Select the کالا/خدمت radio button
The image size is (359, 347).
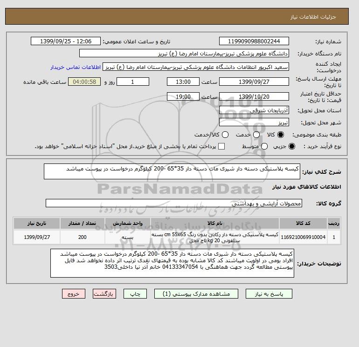pos(225,135)
